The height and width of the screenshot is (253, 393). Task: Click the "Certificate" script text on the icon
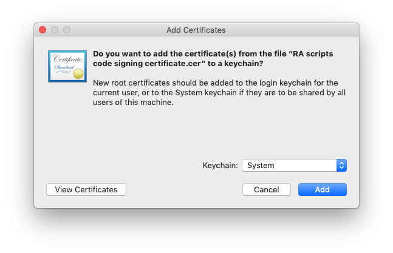click(x=67, y=59)
